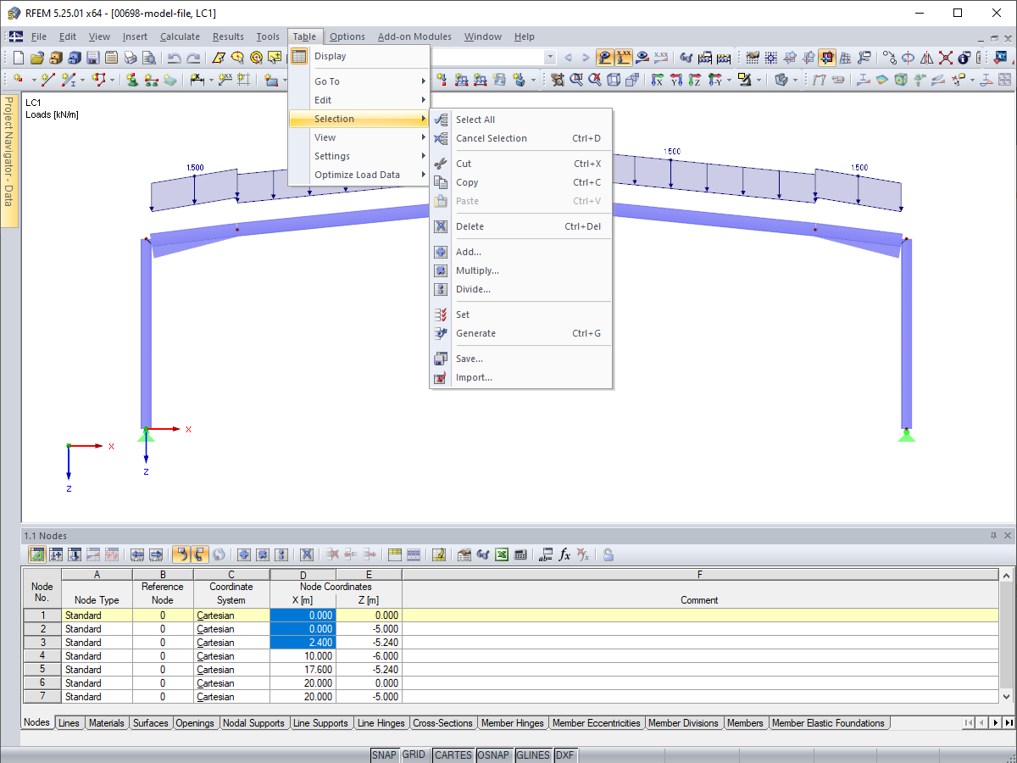Click the fx formula icon

[564, 554]
